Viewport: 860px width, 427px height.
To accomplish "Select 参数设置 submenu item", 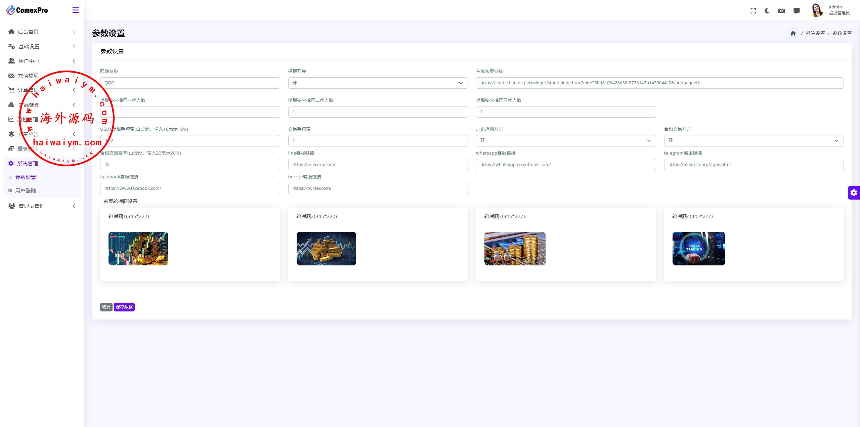I will [x=26, y=177].
